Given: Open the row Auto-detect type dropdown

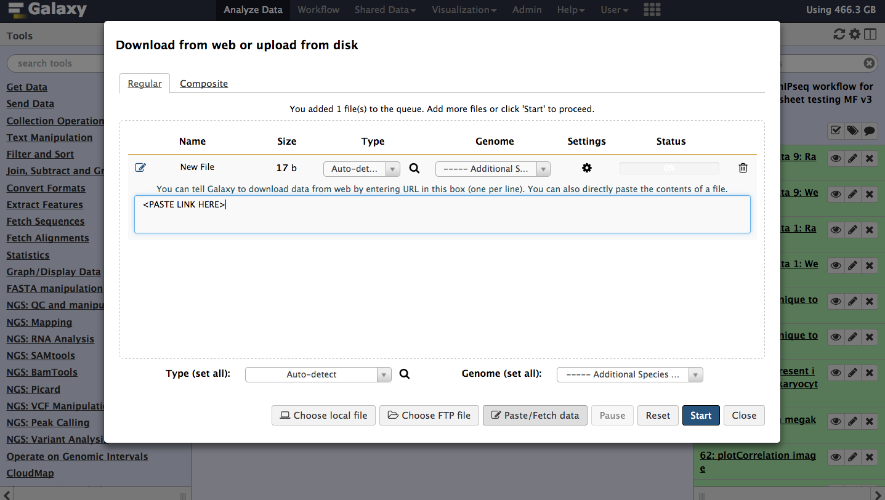Looking at the screenshot, I should click(x=362, y=169).
